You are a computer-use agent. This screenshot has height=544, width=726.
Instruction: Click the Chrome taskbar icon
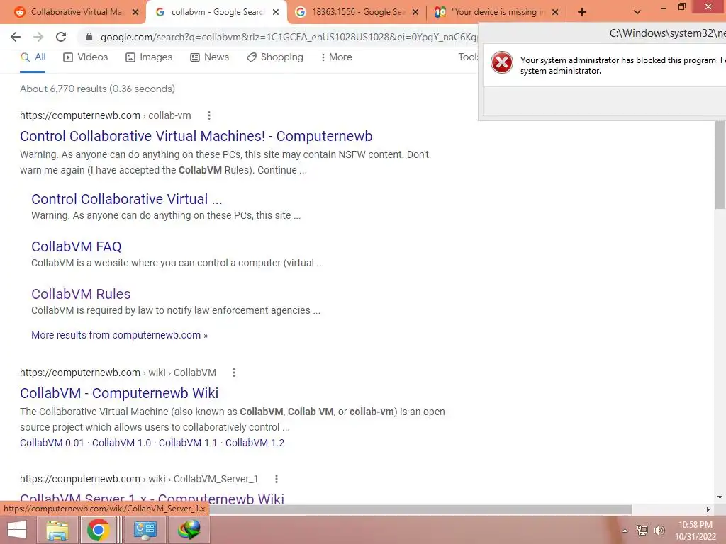click(x=98, y=530)
